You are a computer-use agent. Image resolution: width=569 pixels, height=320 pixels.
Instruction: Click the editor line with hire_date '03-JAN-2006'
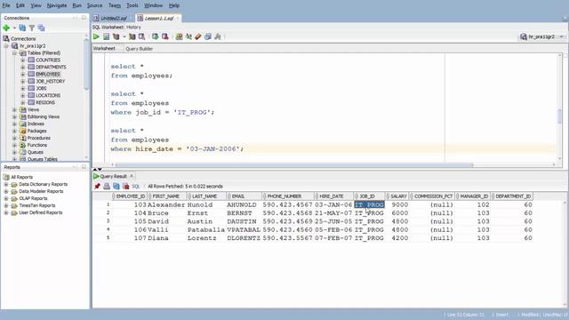pyautogui.click(x=177, y=149)
